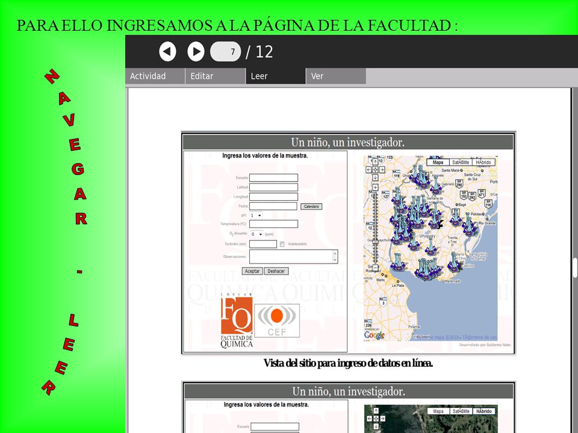
Task: Click the Términos de uso map link
Action: pos(480,337)
